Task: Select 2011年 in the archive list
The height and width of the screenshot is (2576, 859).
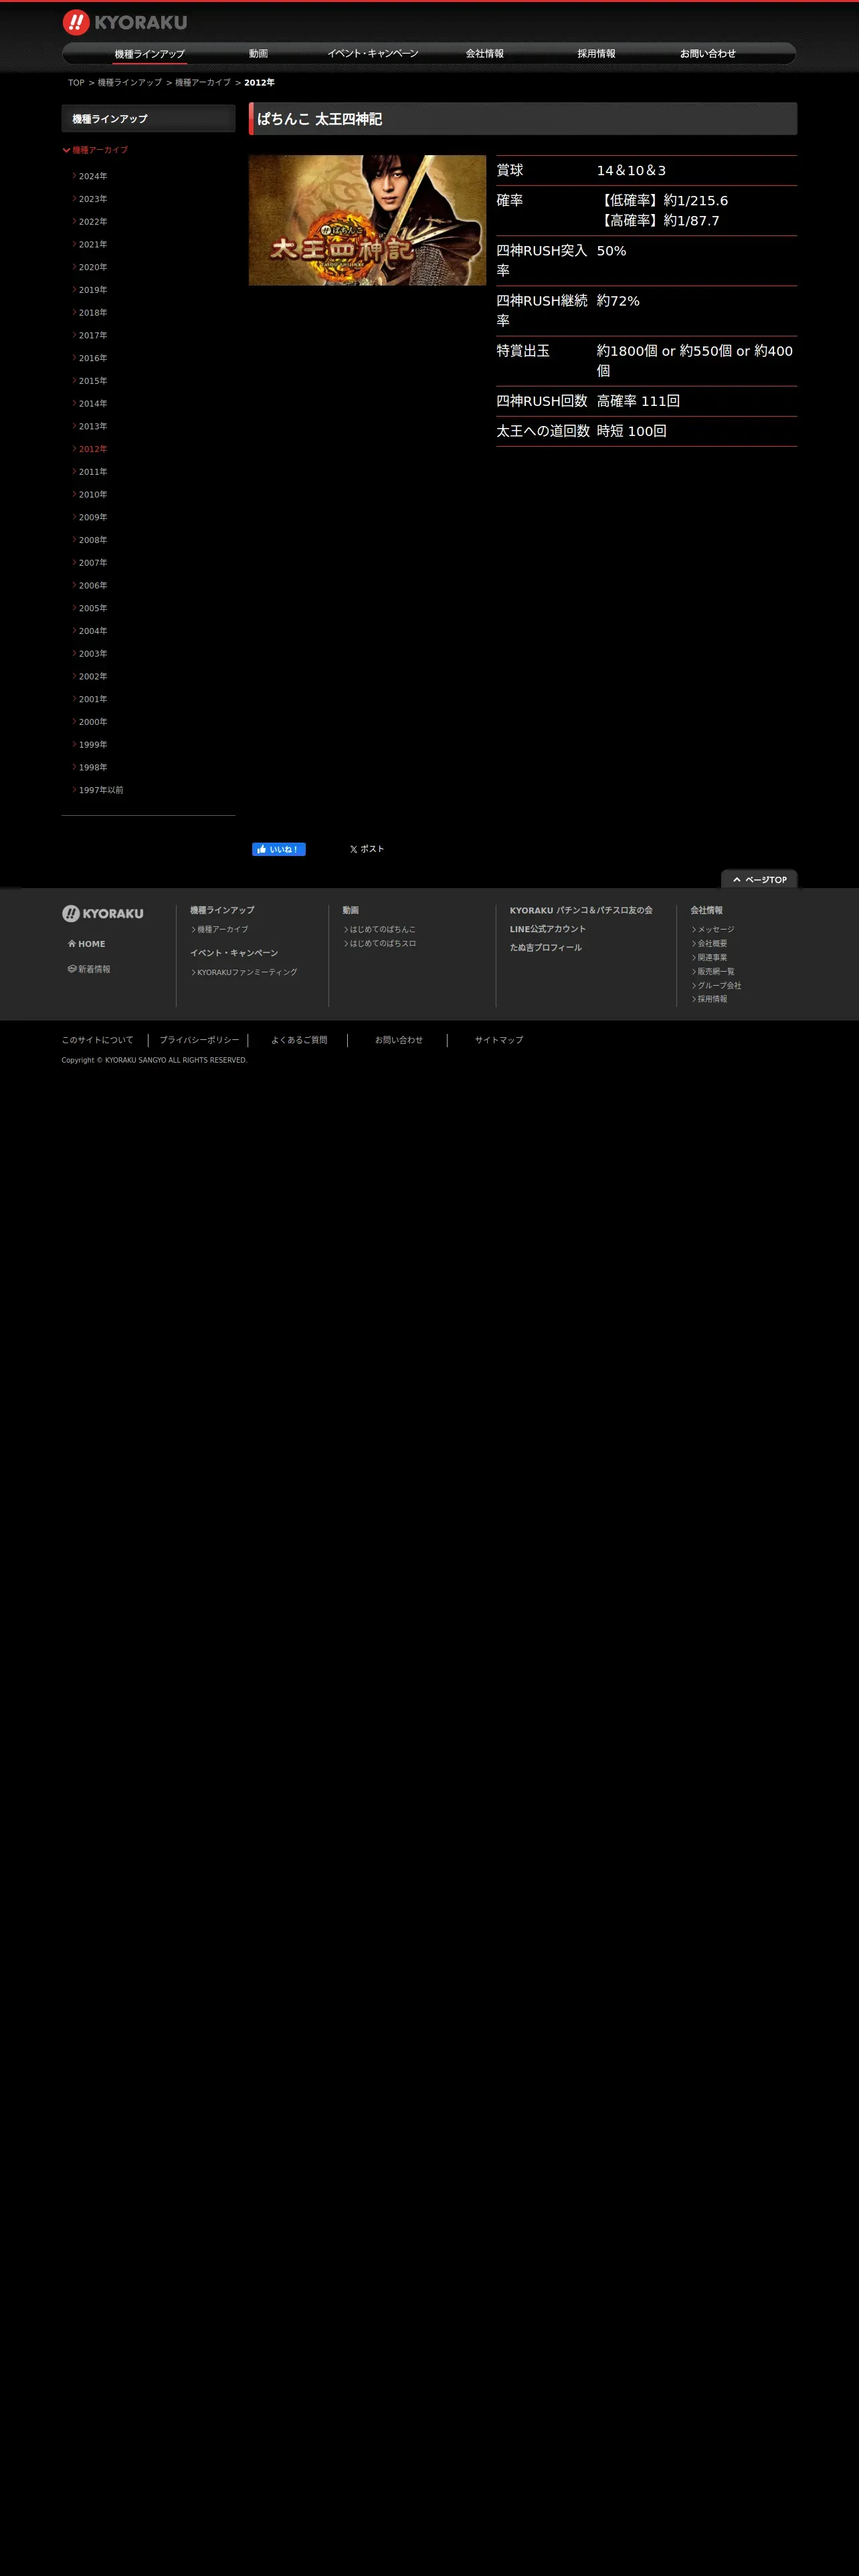Action: point(92,472)
